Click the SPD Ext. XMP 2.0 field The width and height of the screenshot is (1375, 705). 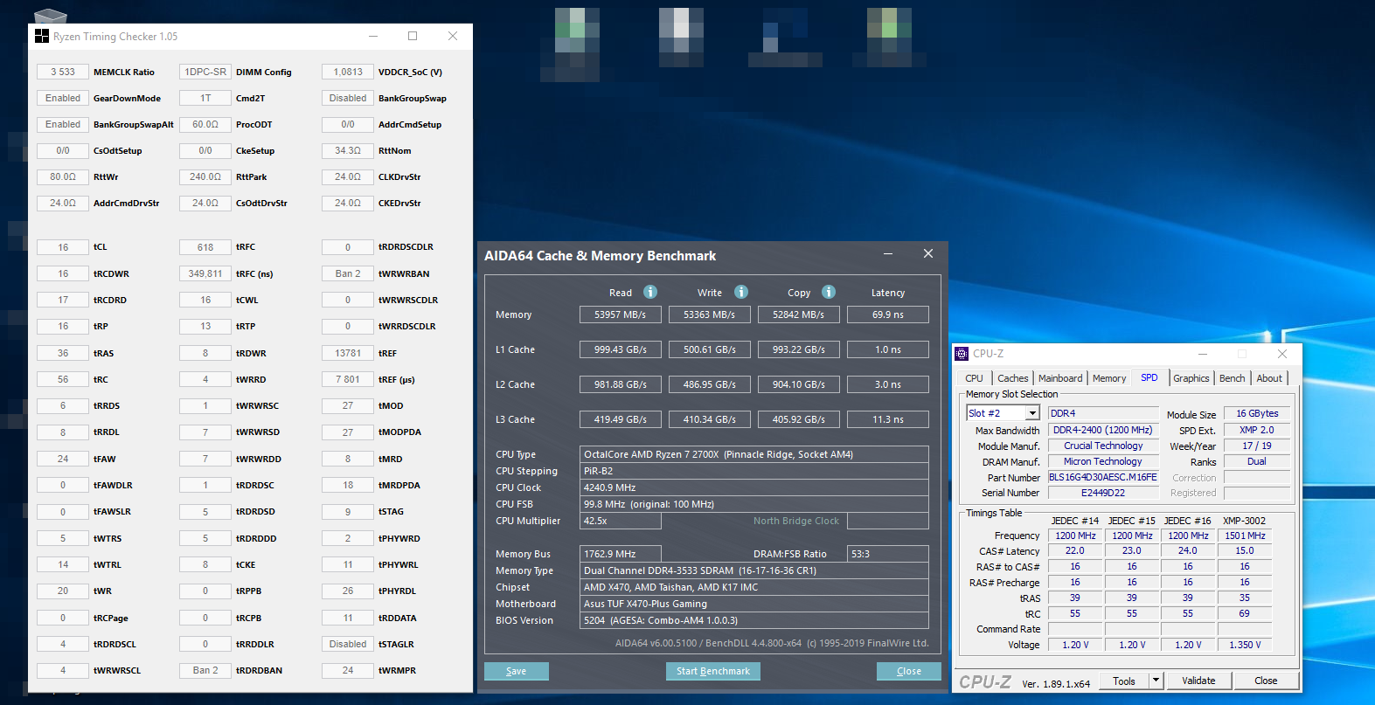[x=1257, y=430]
